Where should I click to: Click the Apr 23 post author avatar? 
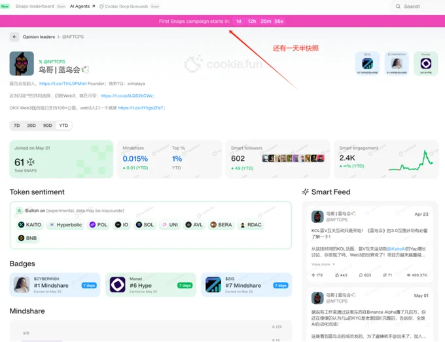click(x=317, y=217)
